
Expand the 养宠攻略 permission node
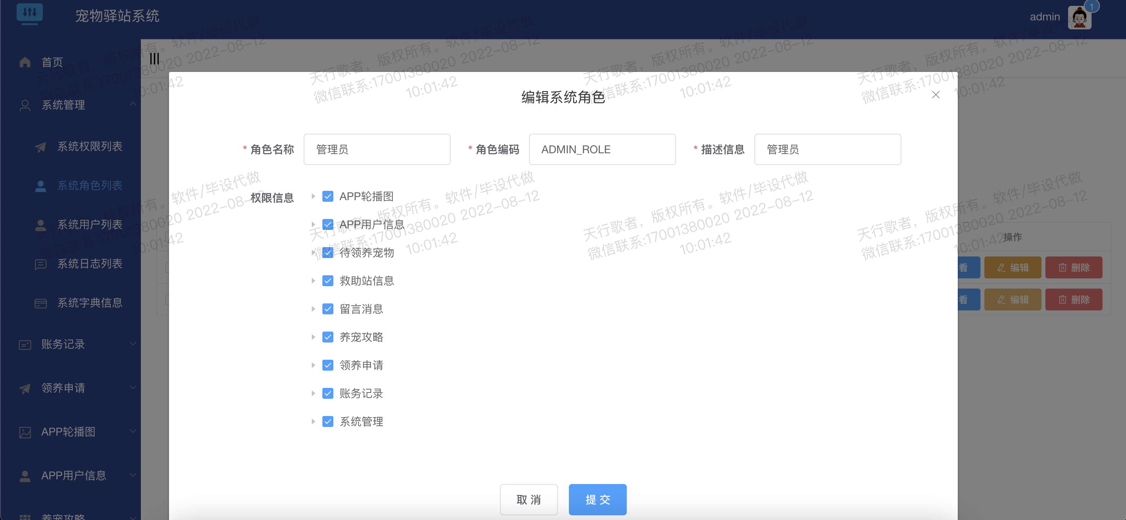[x=313, y=337]
